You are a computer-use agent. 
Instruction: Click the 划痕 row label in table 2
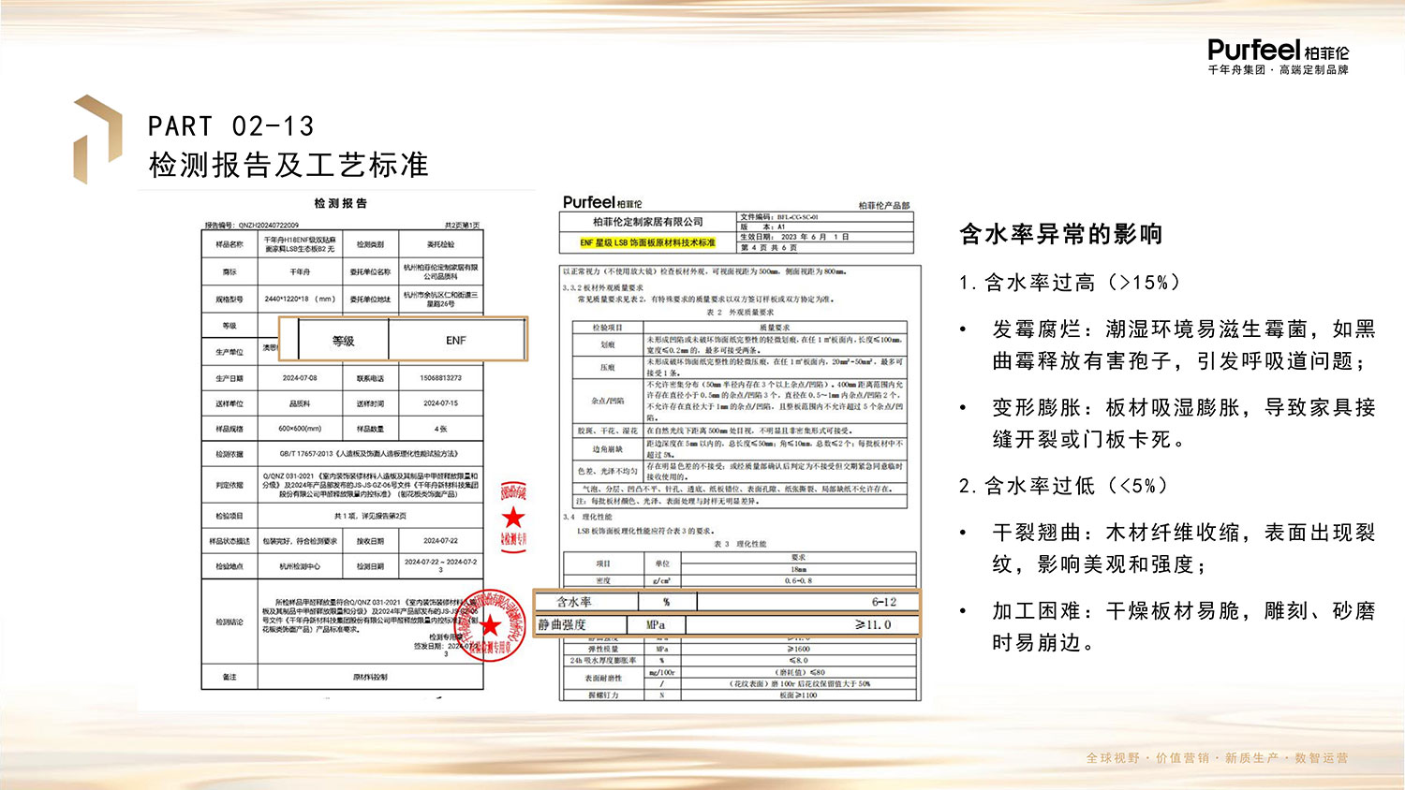click(608, 344)
